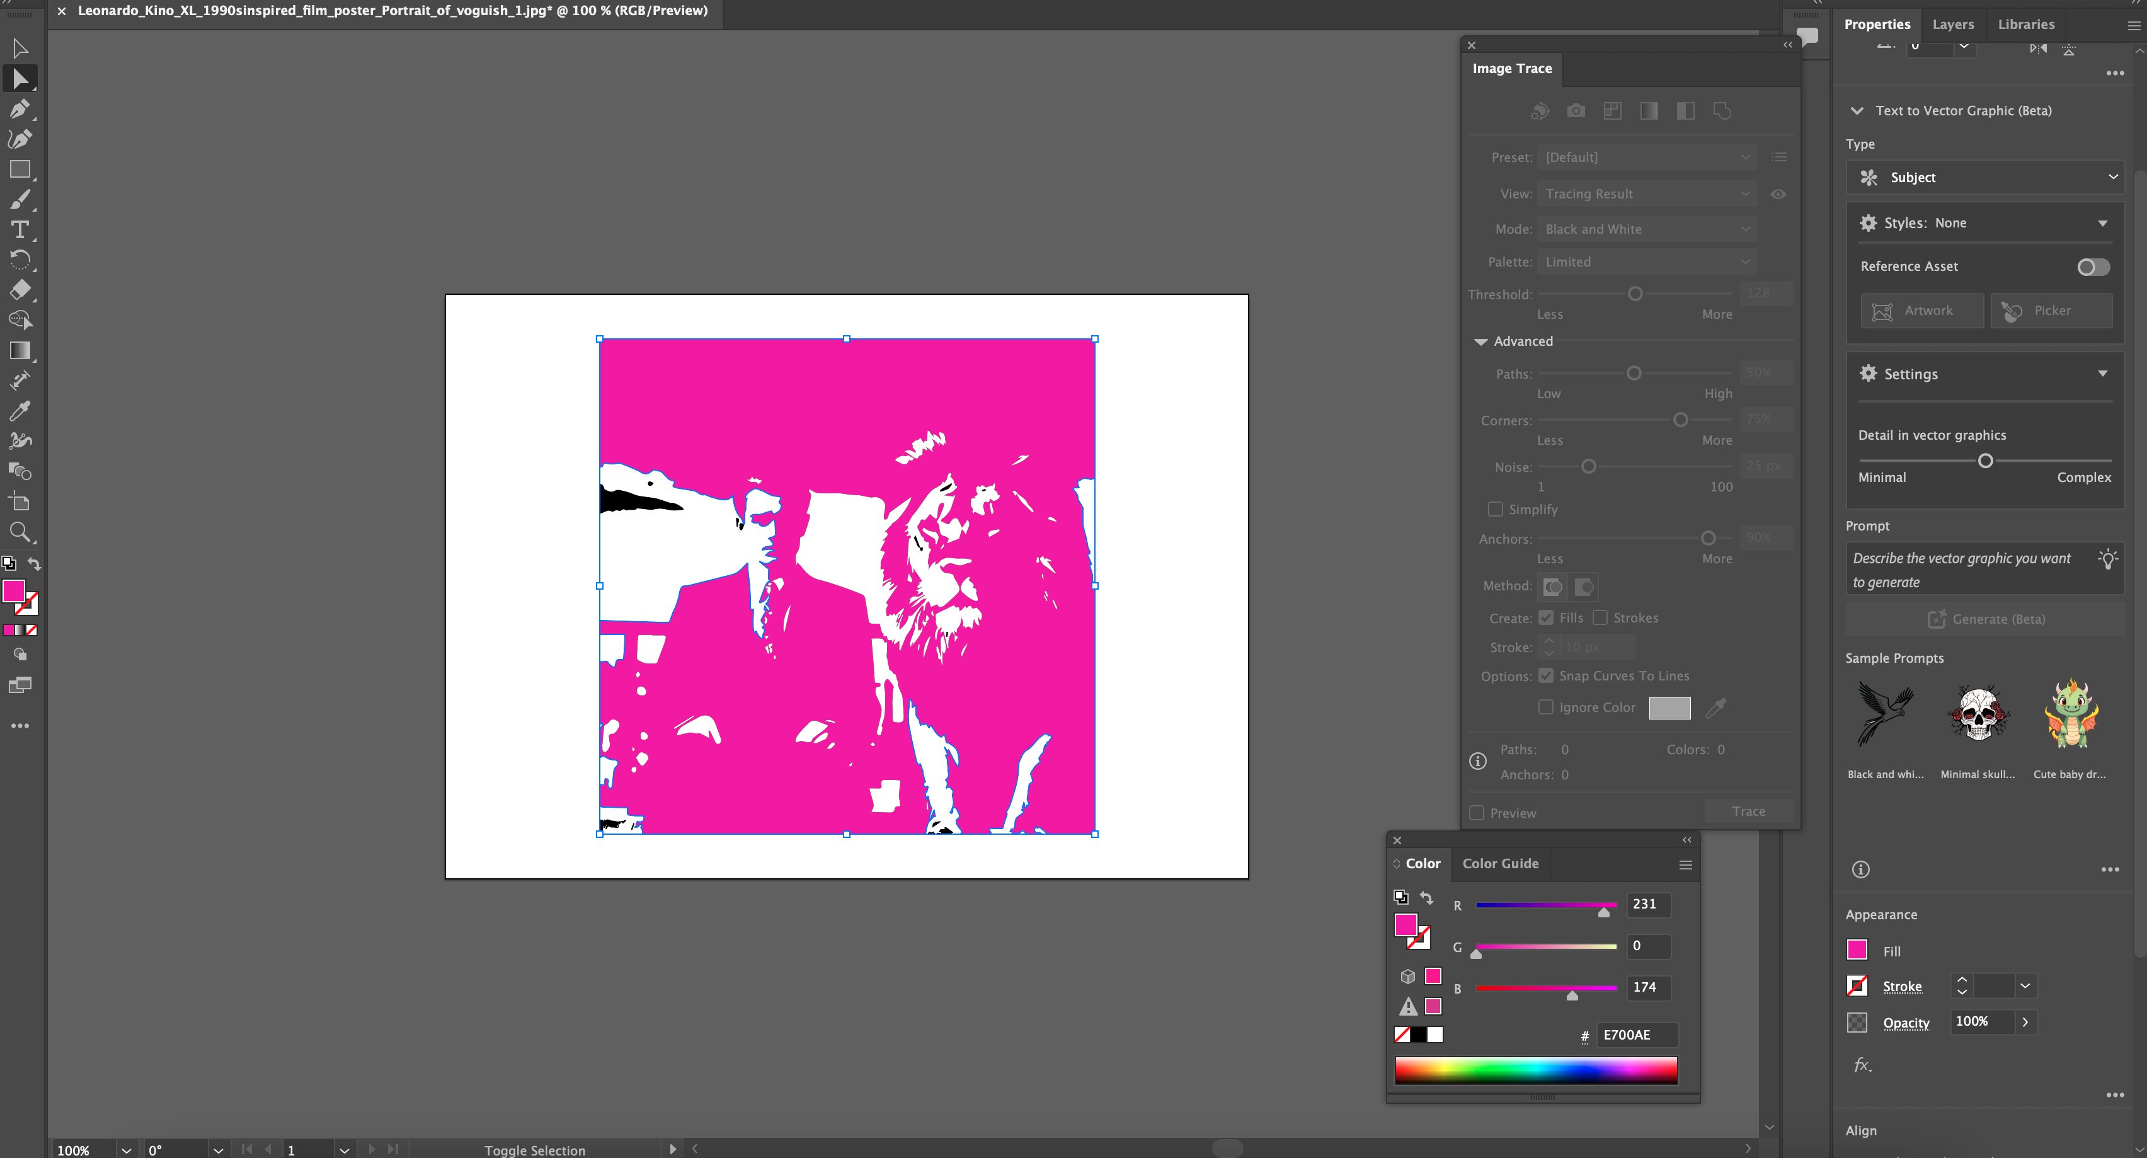Click the hex color input field
The image size is (2147, 1158).
[1635, 1035]
